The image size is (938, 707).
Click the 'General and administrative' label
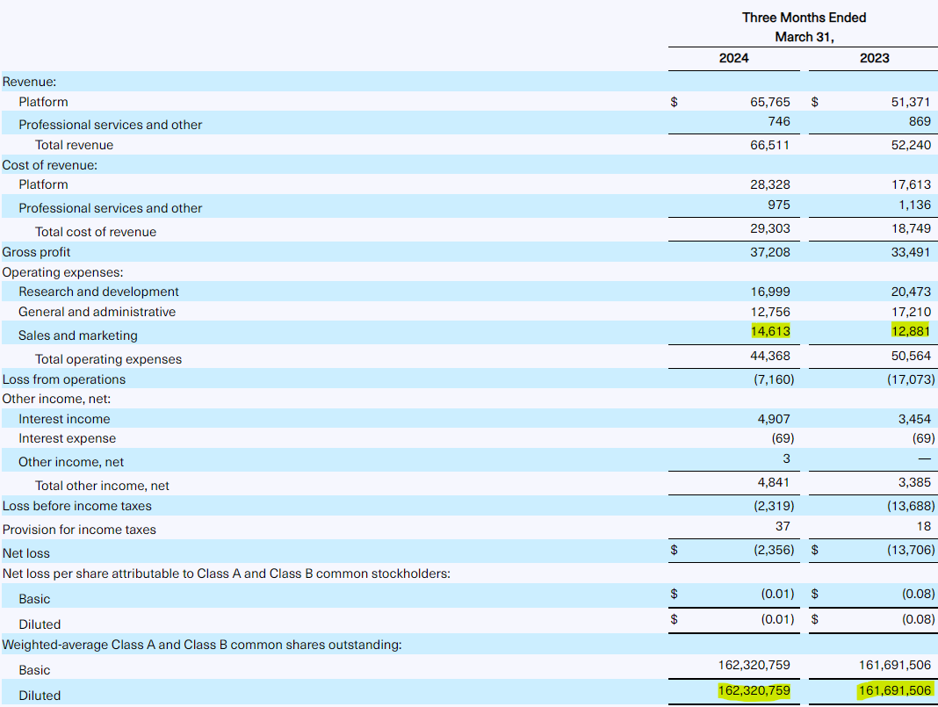(x=97, y=312)
